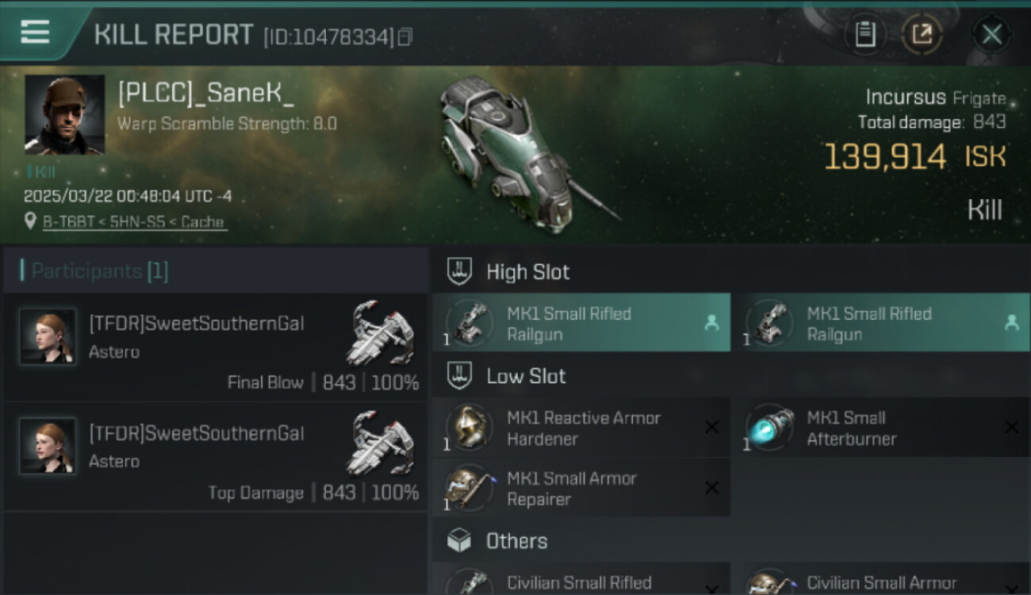Click Astero ship icon for Final Blow
Screen dimensions: 1031x595
[x=380, y=332]
